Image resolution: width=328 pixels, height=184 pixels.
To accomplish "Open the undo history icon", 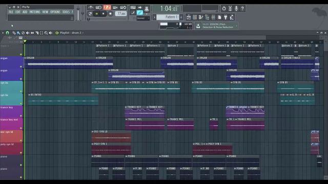I will click(224, 9).
